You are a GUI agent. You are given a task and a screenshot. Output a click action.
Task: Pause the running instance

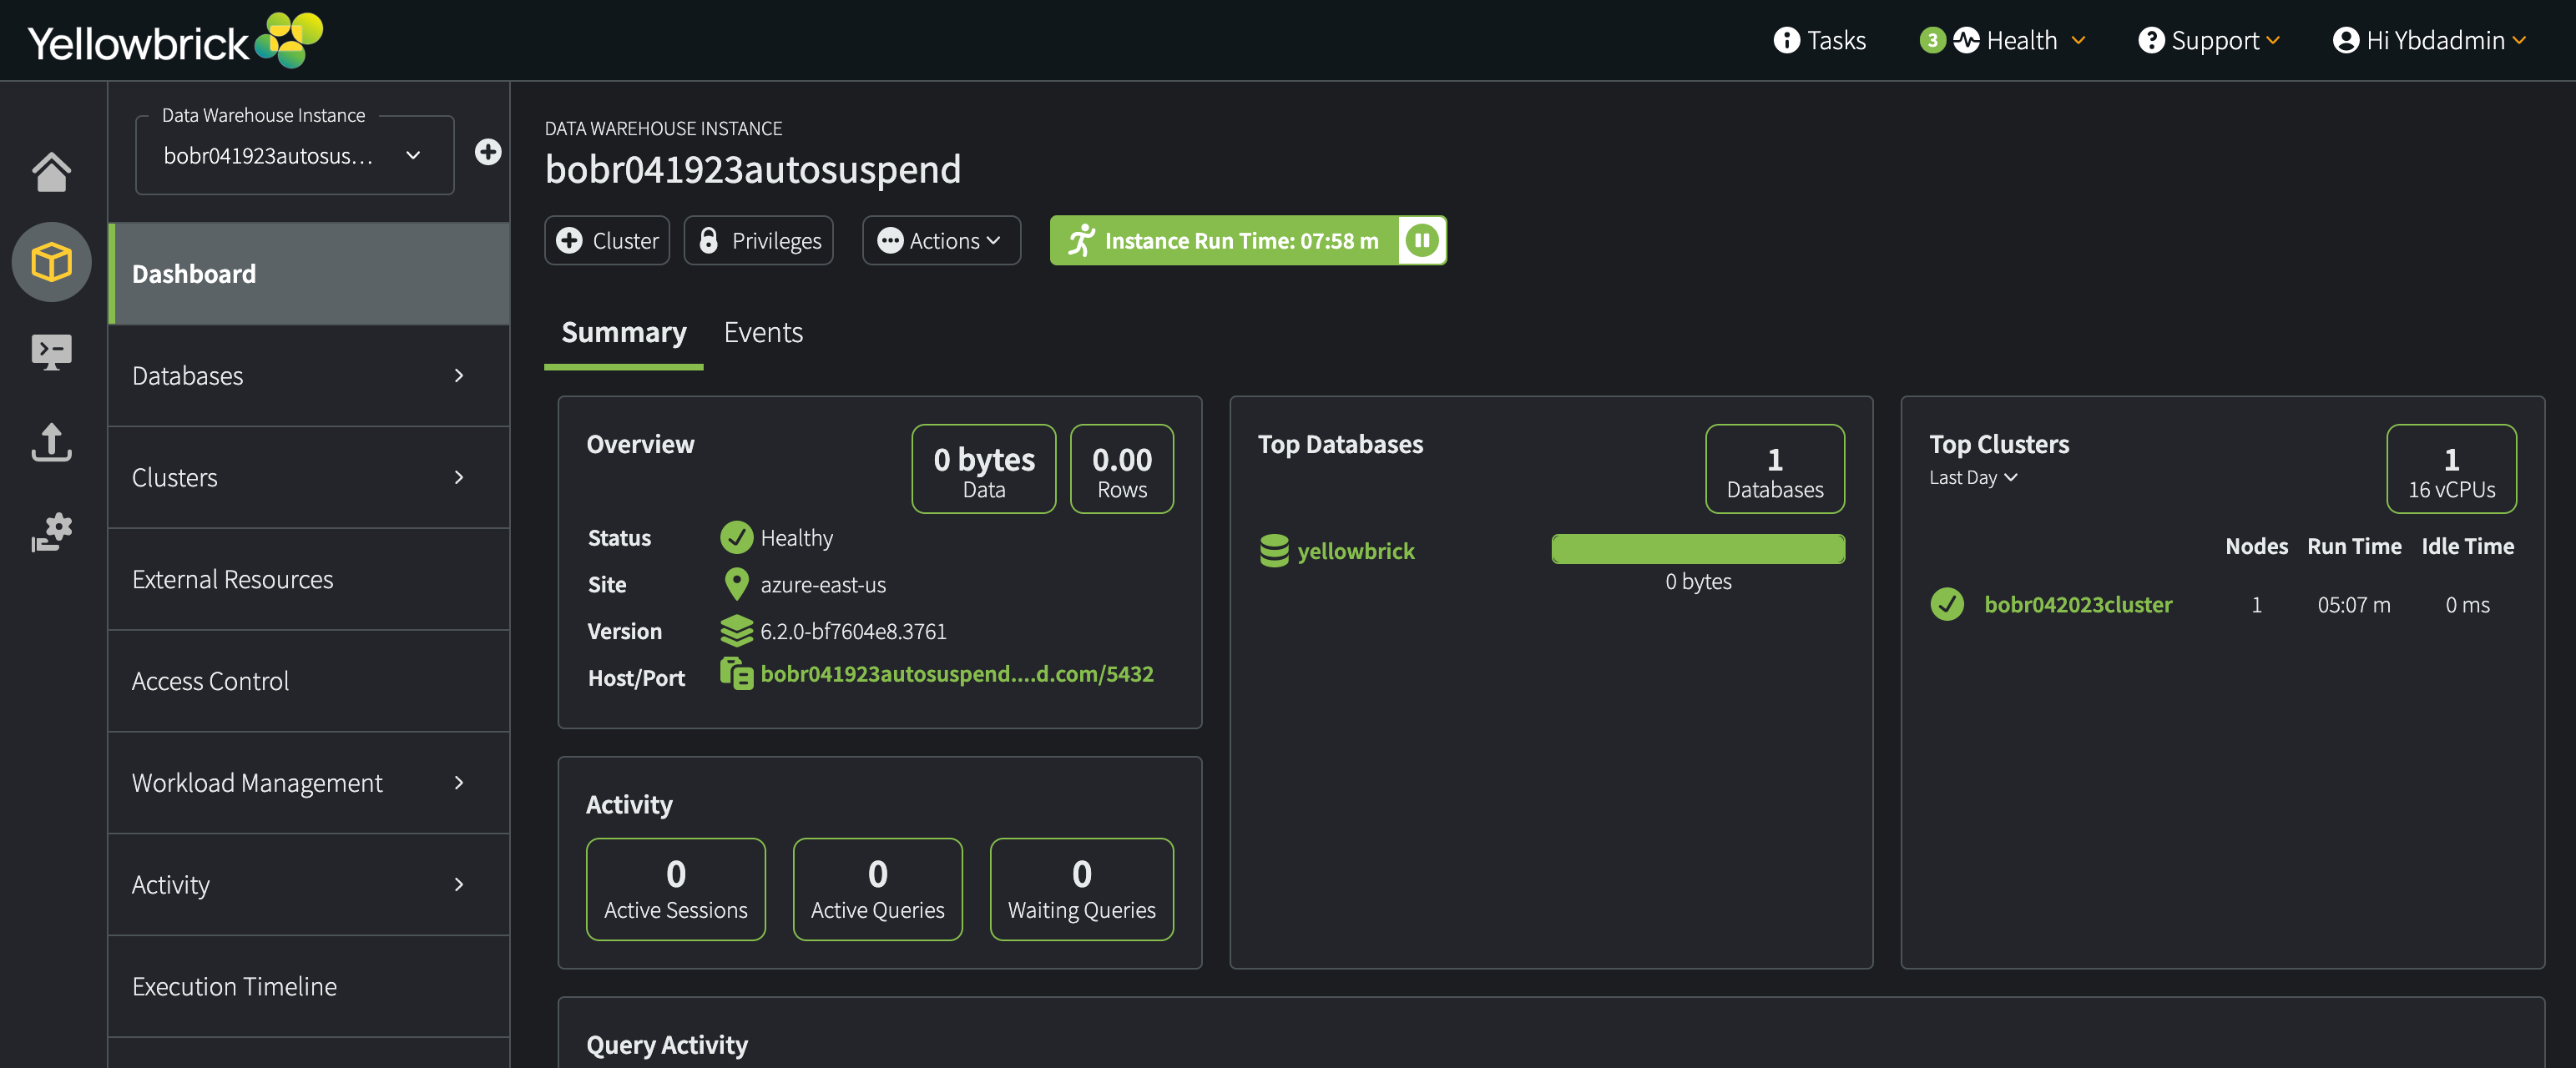point(1421,240)
